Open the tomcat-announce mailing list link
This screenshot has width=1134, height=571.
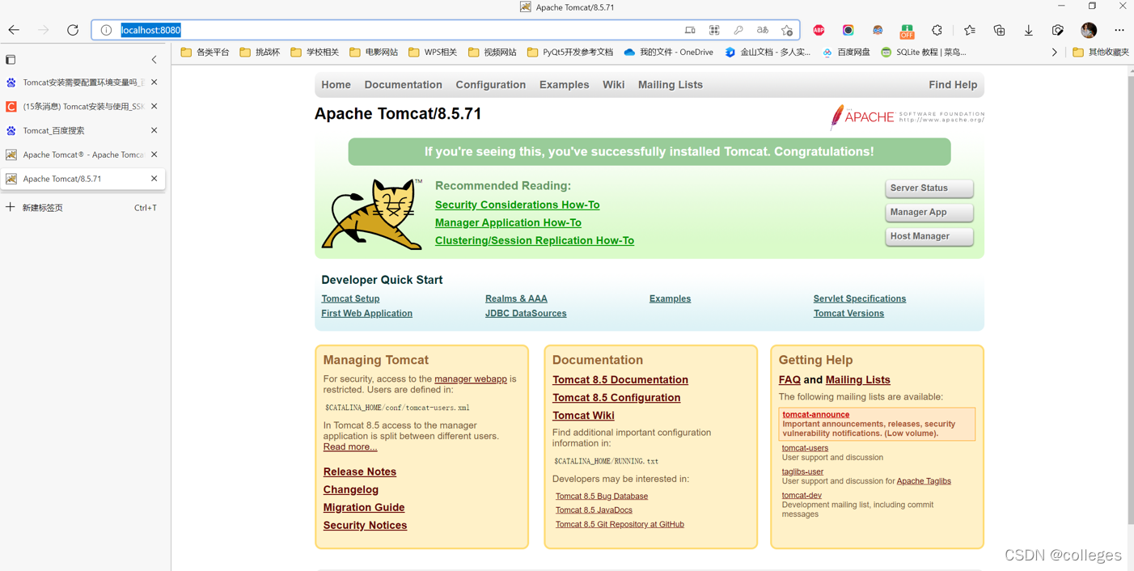click(x=815, y=414)
